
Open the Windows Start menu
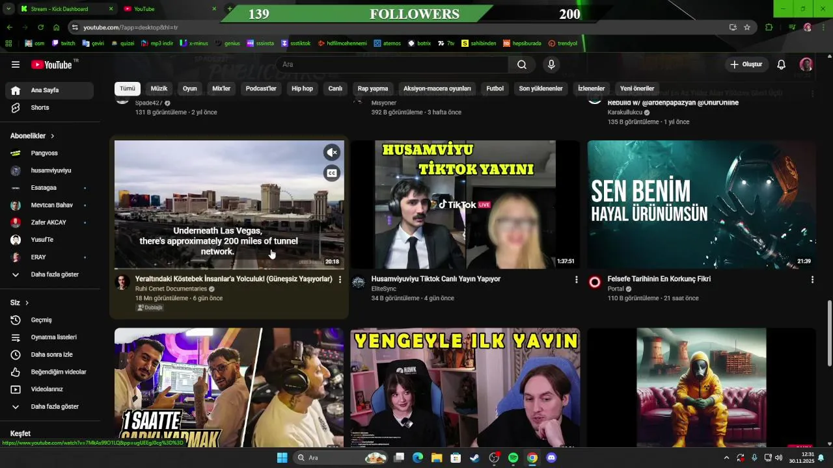tap(282, 458)
